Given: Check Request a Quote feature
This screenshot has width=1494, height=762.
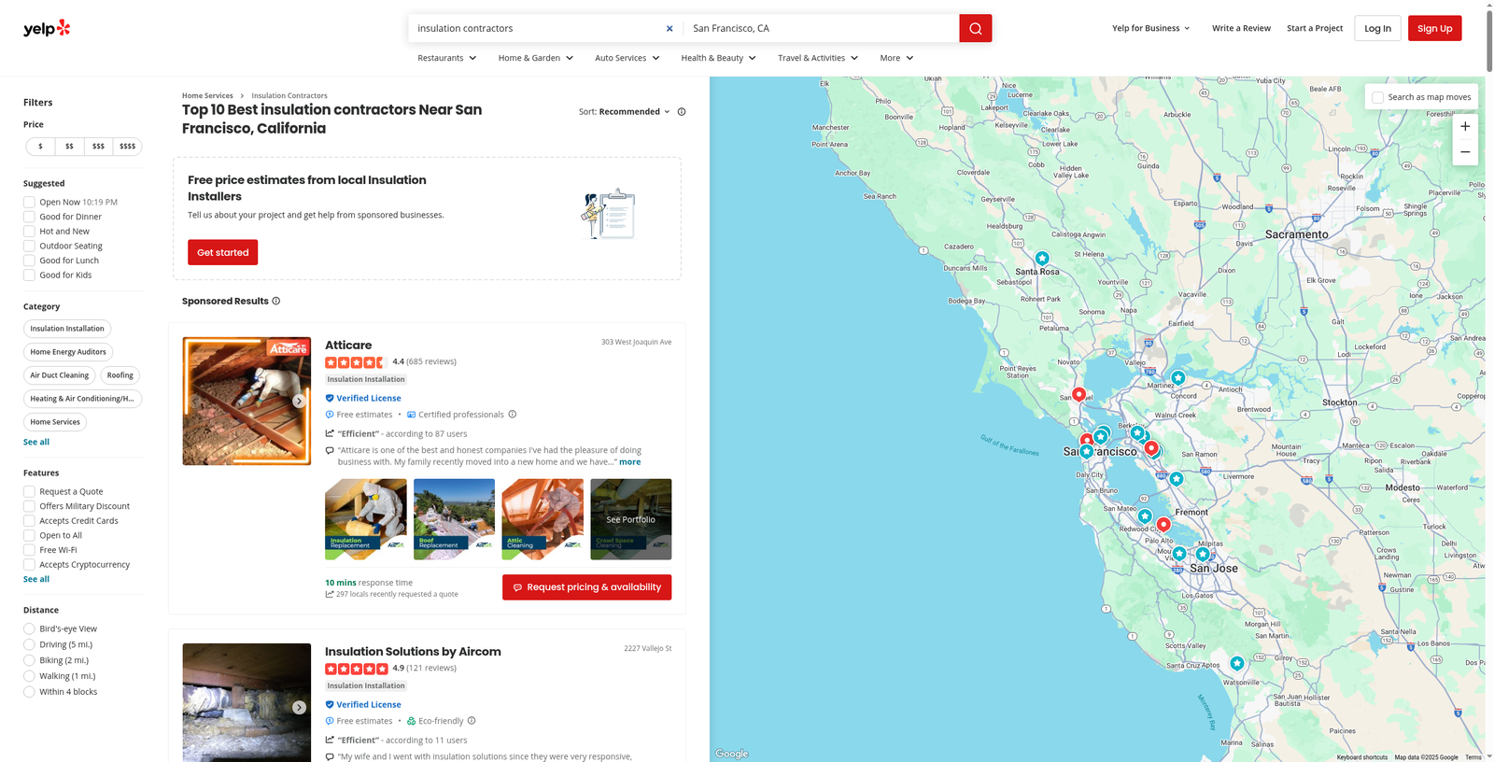Looking at the screenshot, I should [29, 491].
